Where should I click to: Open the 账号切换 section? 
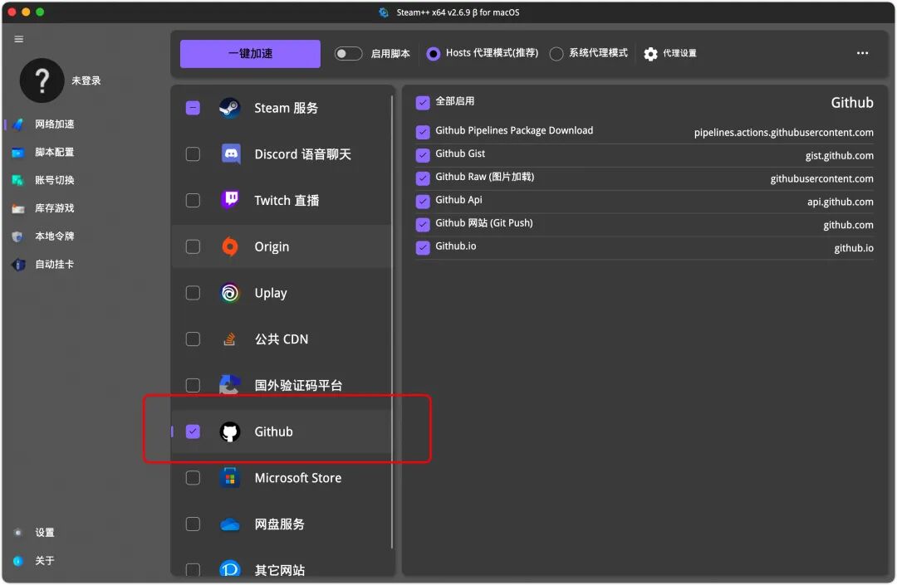[54, 180]
